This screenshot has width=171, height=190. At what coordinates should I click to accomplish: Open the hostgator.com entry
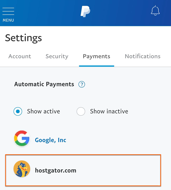coord(83,170)
